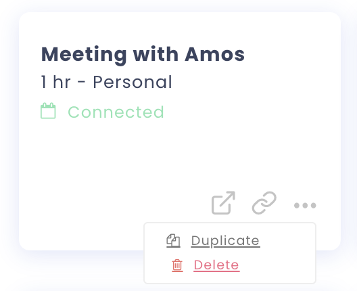
Task: Open the Meeting with Amos title
Action: [143, 55]
